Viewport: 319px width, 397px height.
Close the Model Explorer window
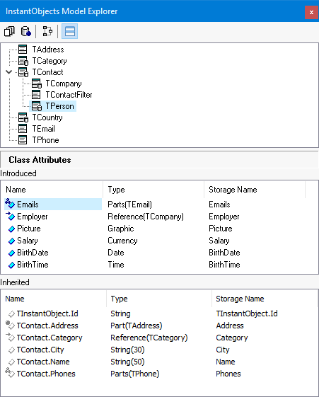pyautogui.click(x=311, y=12)
